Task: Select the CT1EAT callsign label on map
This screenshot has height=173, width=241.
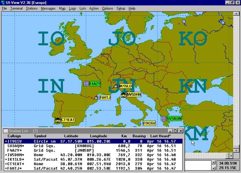Action: tap(68, 120)
